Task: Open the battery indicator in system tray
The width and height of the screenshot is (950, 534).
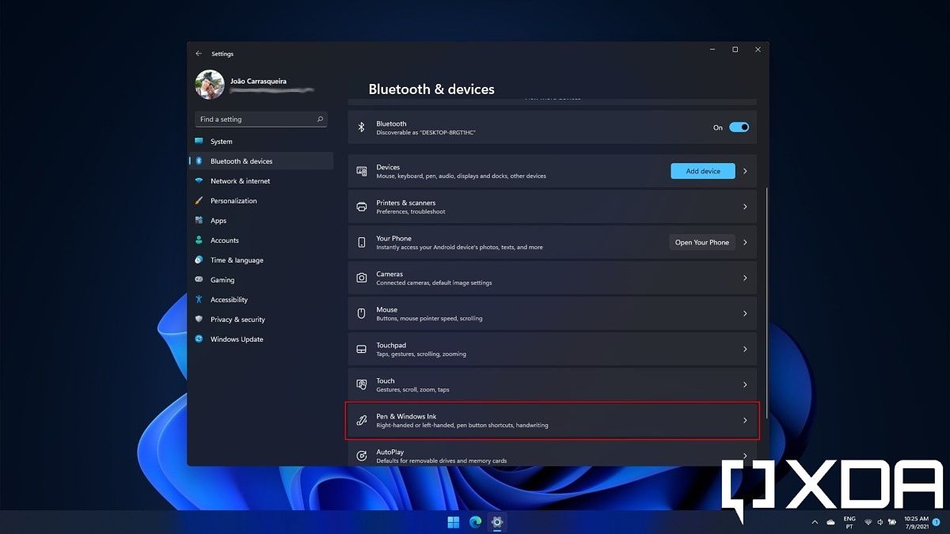Action: [892, 522]
